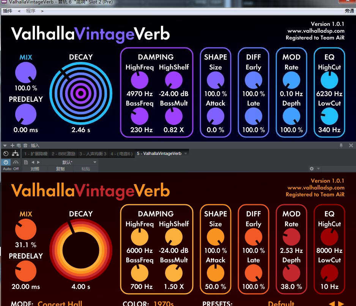Viewport: 356px width, 306px height.
Task: Click the orange MIX knob
Action: click(26, 229)
